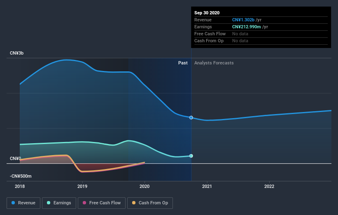338x215 pixels.
Task: Select the 2021 x-axis label
Action: coord(207,186)
